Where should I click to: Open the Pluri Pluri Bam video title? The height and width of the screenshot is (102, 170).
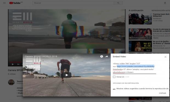161,30
